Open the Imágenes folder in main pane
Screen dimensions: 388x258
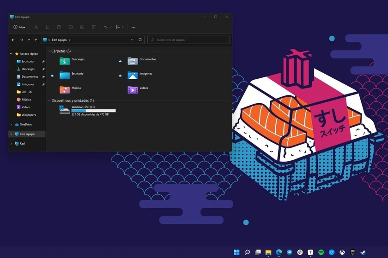[x=133, y=75]
